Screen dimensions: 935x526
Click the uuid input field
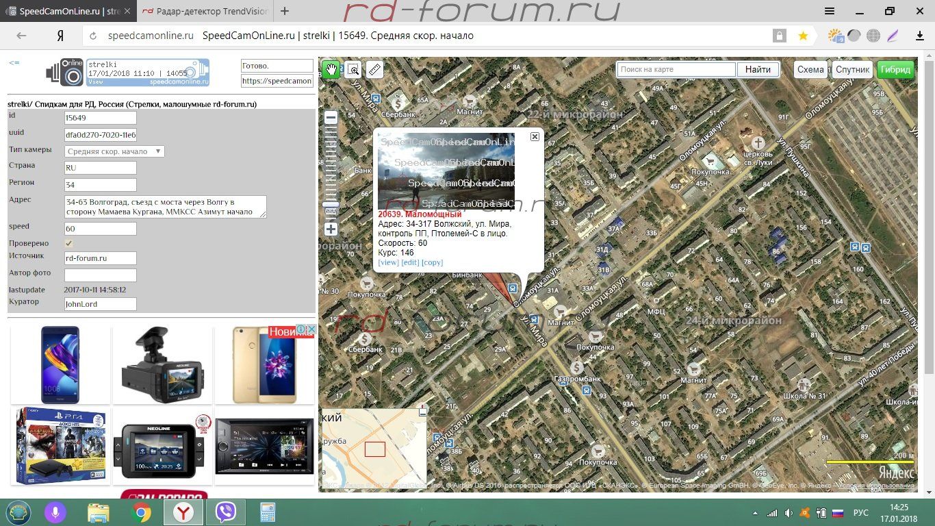pos(100,134)
